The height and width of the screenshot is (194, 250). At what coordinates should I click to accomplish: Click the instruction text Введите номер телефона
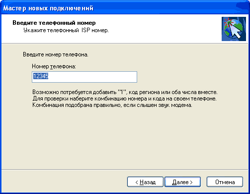[x=56, y=54]
